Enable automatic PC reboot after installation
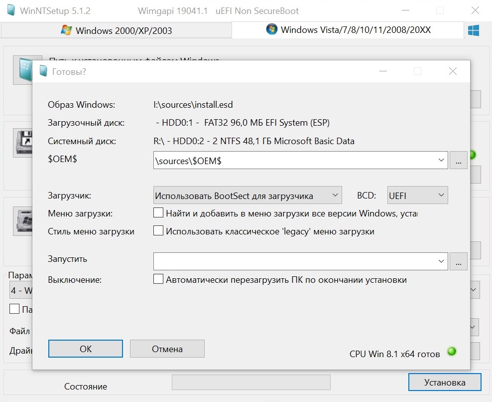This screenshot has height=402, width=492. coord(158,279)
